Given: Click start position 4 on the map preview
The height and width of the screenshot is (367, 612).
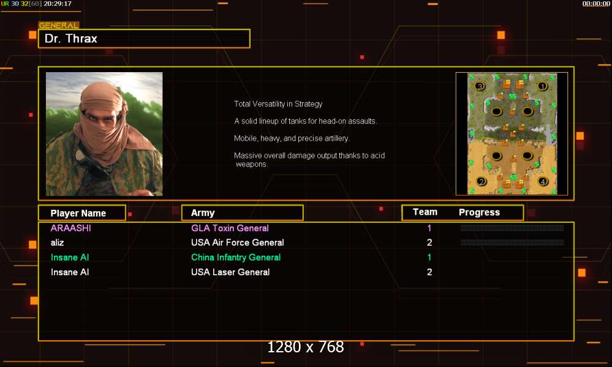Looking at the screenshot, I should pyautogui.click(x=543, y=181).
